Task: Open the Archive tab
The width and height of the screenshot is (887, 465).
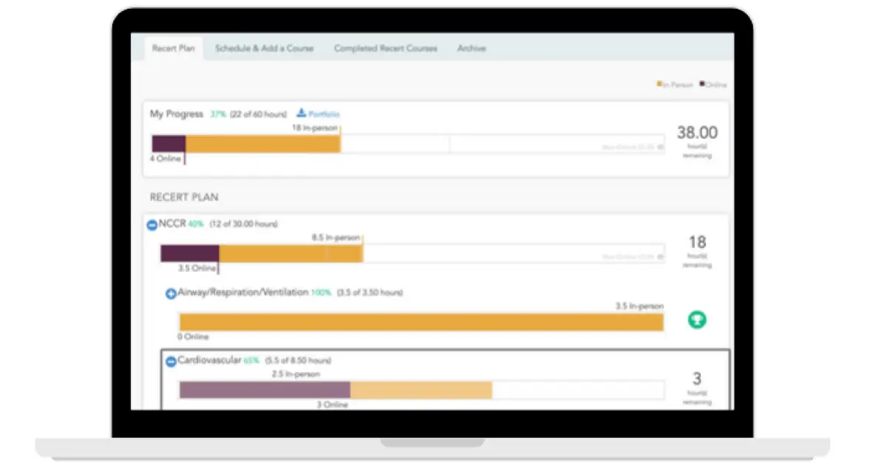Action: tap(471, 49)
